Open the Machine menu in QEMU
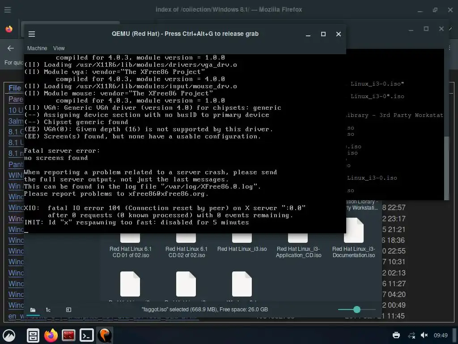This screenshot has height=344, width=458. pos(37,48)
